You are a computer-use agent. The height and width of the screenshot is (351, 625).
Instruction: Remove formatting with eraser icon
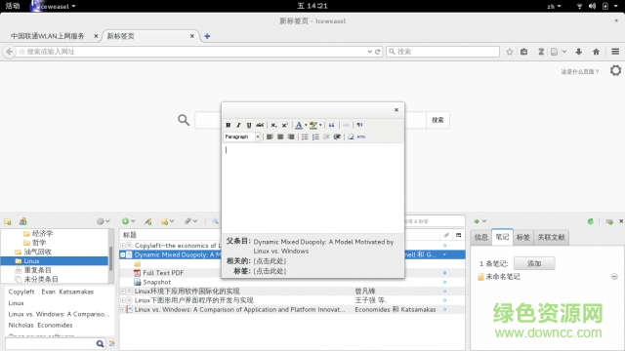tap(351, 136)
